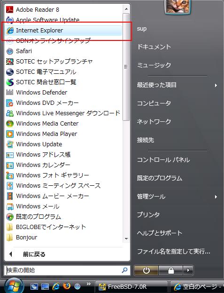Open Windows Live Messenger ダウンロード icon
Screen dimensions: 224x293
pos(9,113)
